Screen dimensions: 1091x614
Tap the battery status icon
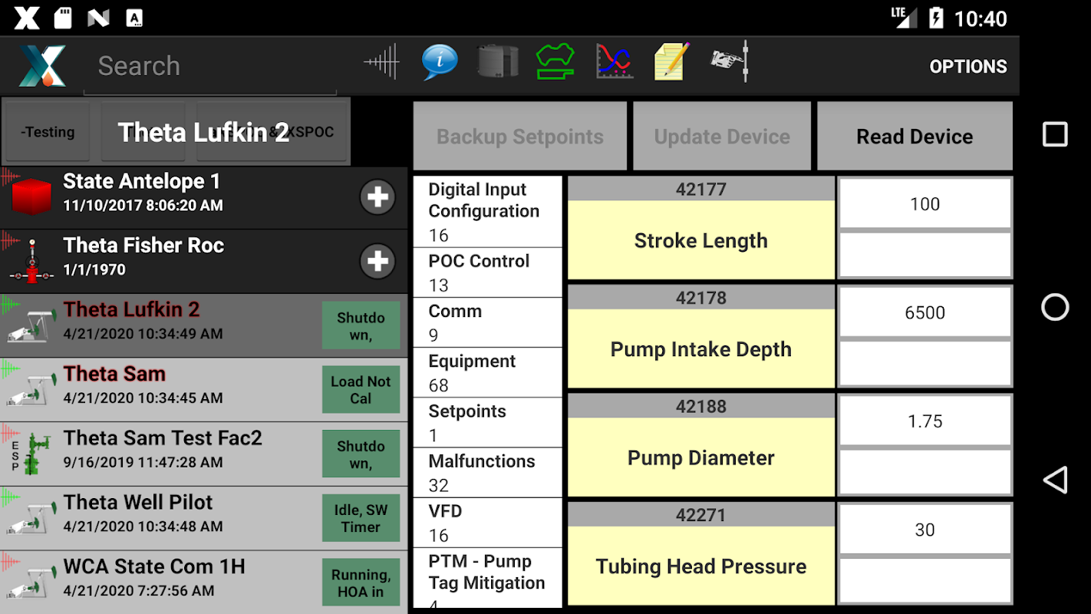click(936, 18)
